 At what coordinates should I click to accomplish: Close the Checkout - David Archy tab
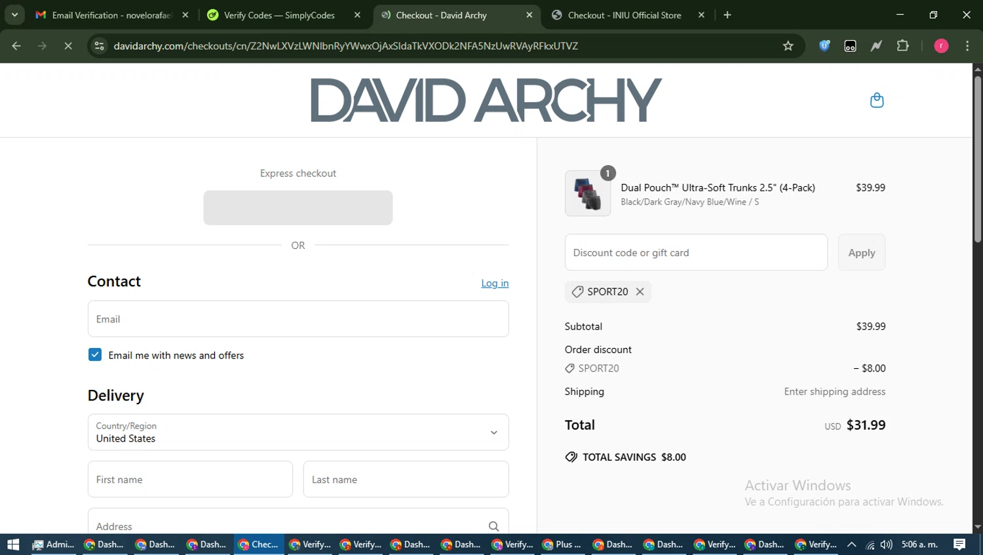(530, 14)
